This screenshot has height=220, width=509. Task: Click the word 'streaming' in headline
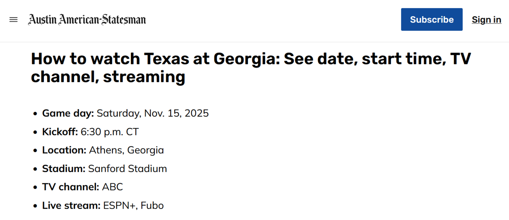coord(144,77)
